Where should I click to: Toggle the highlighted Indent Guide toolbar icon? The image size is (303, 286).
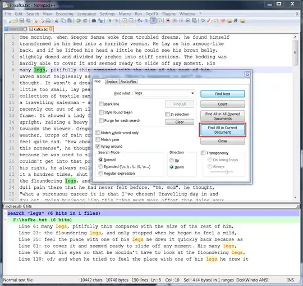pos(153,21)
